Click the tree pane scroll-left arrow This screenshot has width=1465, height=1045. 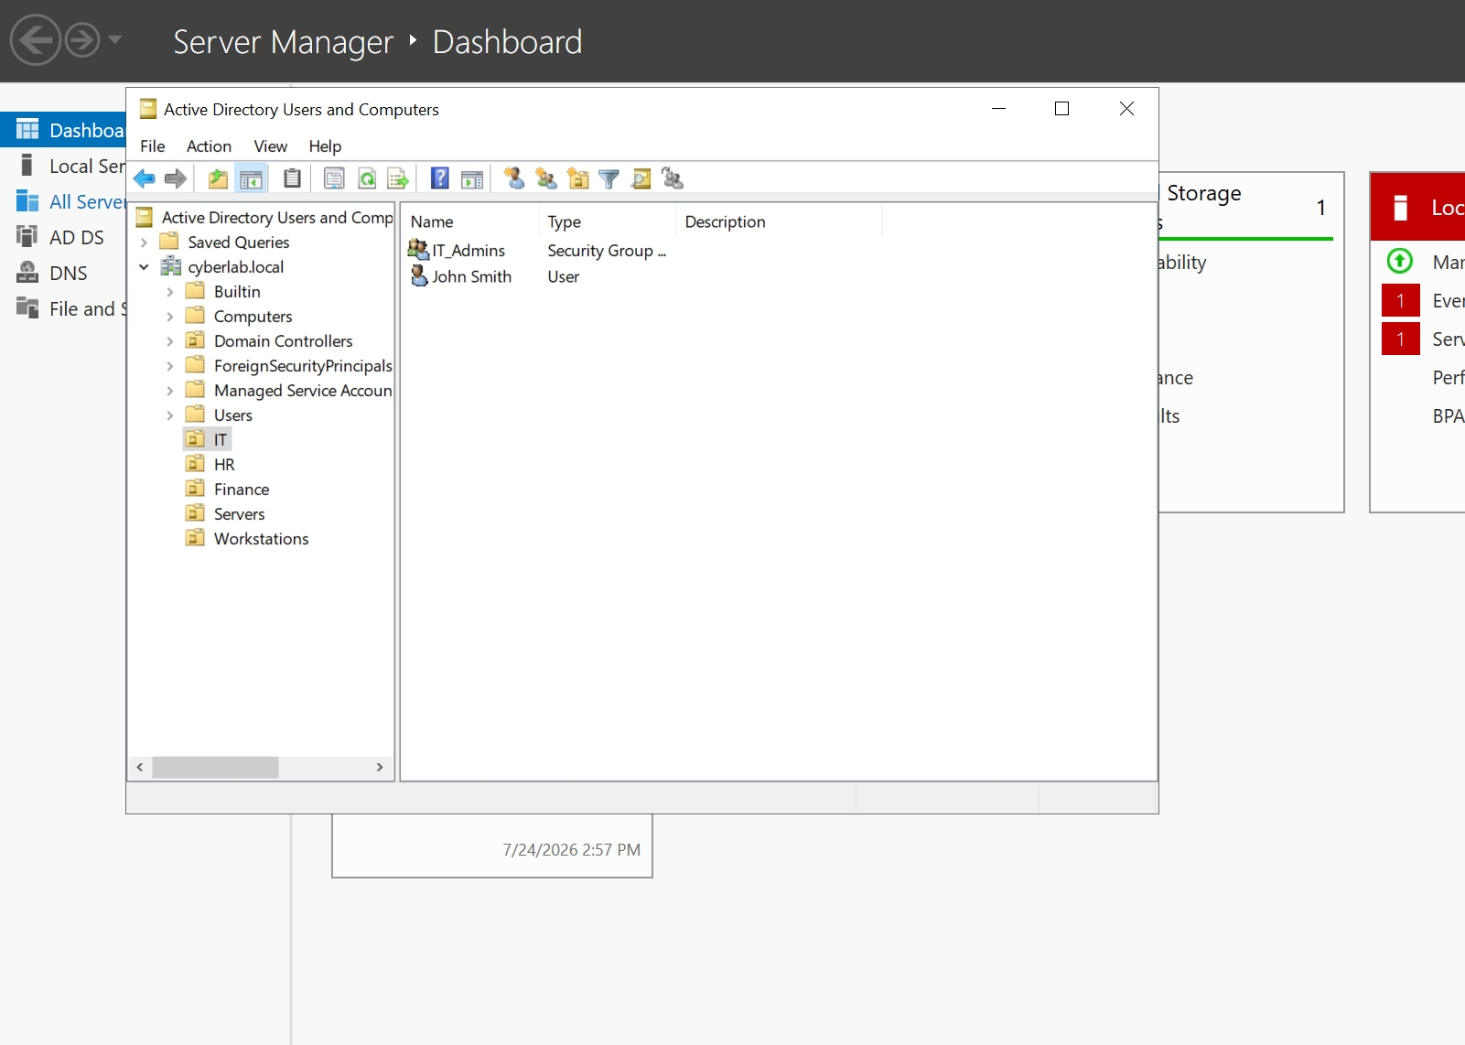pyautogui.click(x=139, y=767)
